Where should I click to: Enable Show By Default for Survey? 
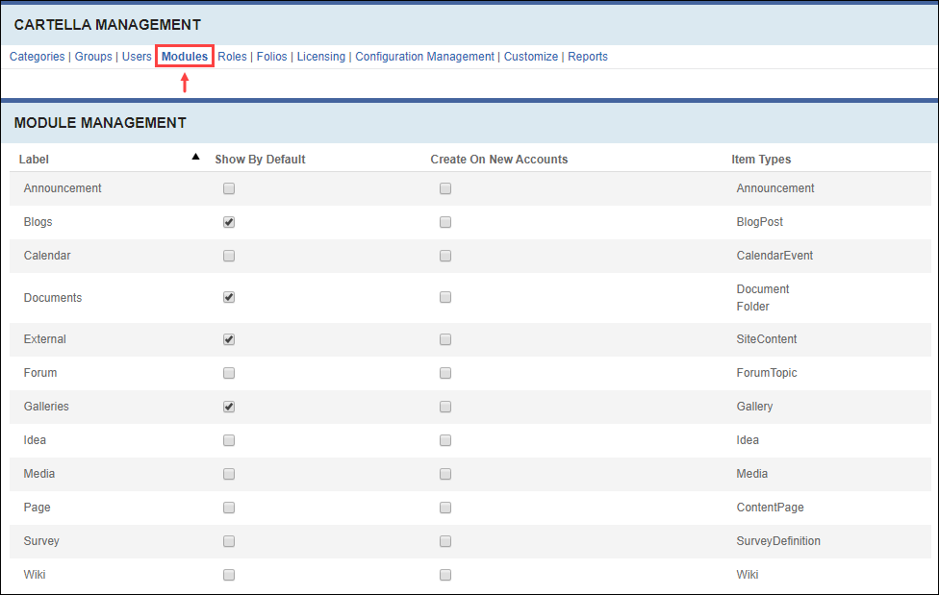pos(229,541)
